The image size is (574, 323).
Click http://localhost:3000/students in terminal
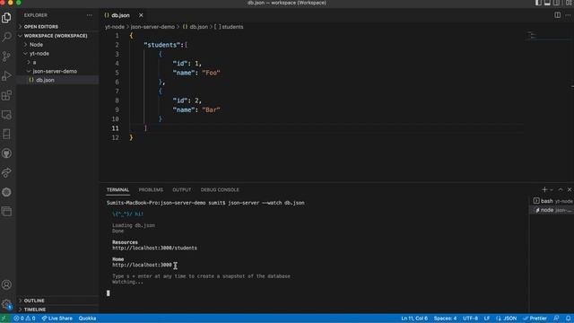click(154, 248)
